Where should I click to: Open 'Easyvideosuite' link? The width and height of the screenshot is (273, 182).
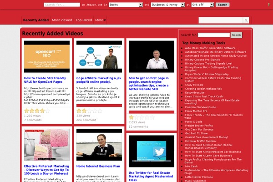195,93
